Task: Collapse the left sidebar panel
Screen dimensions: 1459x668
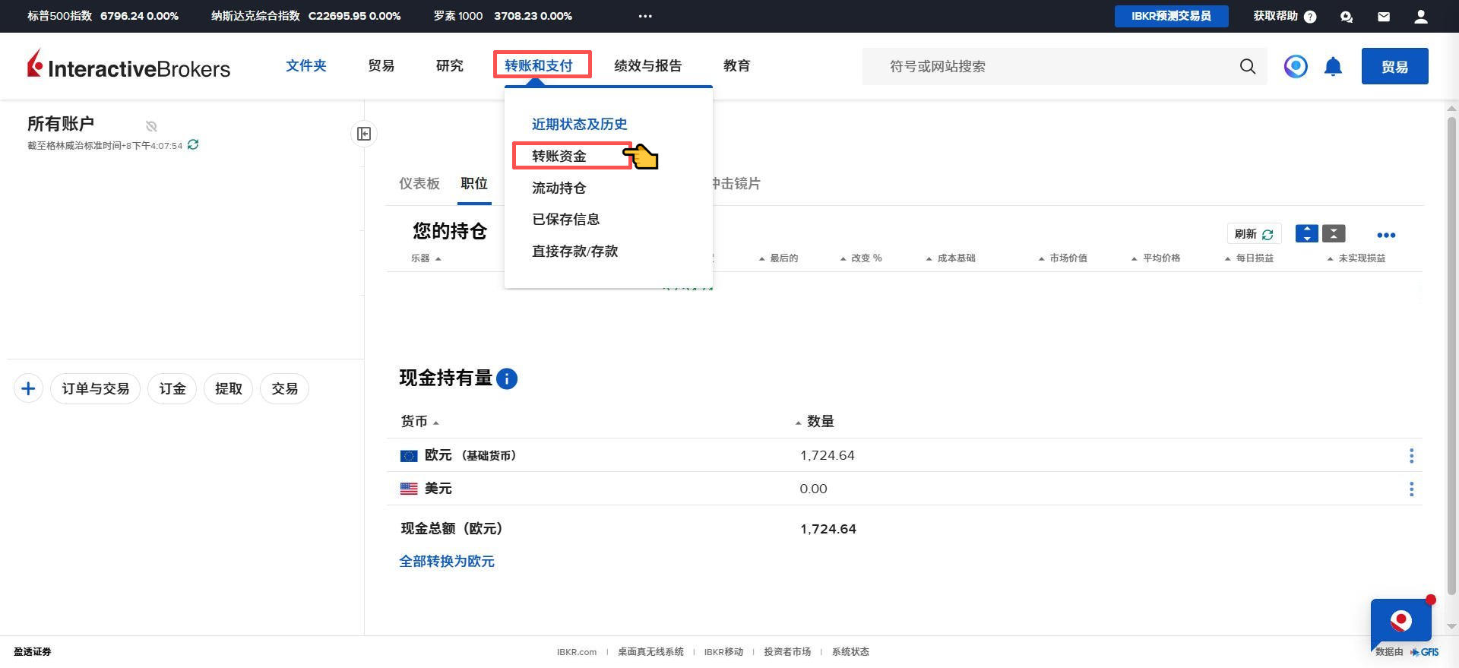Action: coord(364,134)
